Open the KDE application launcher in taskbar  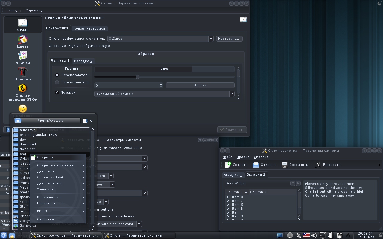(4, 235)
